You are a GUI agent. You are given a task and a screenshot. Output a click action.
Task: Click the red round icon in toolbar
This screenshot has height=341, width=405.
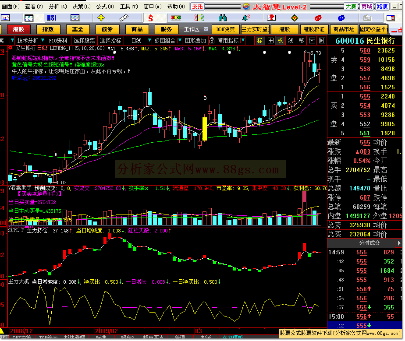318,18
